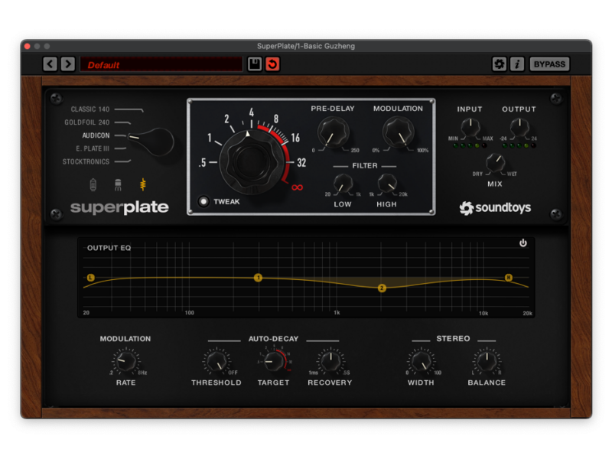Image resolution: width=612 pixels, height=459 pixels.
Task: Click the dry/wet MIX knob
Action: click(x=495, y=163)
